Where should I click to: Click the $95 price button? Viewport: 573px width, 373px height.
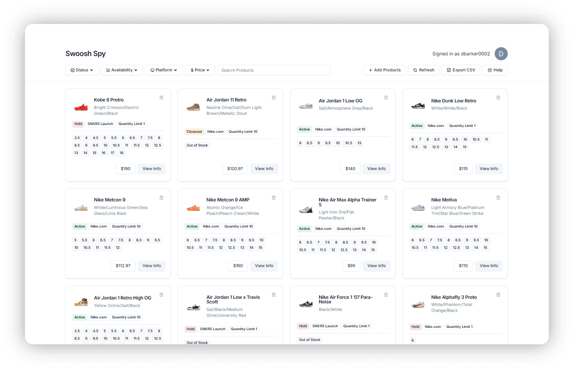tap(351, 266)
